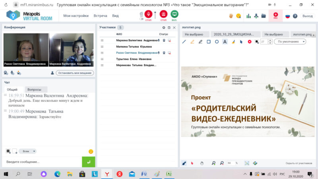Viewport: 318px width, 179px height.
Task: Click the Выход exit button
Action: tap(307, 16)
